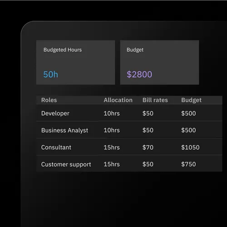Screen dimensions: 227x227
Task: Select the 50h budgeted hours value
Action: (51, 74)
